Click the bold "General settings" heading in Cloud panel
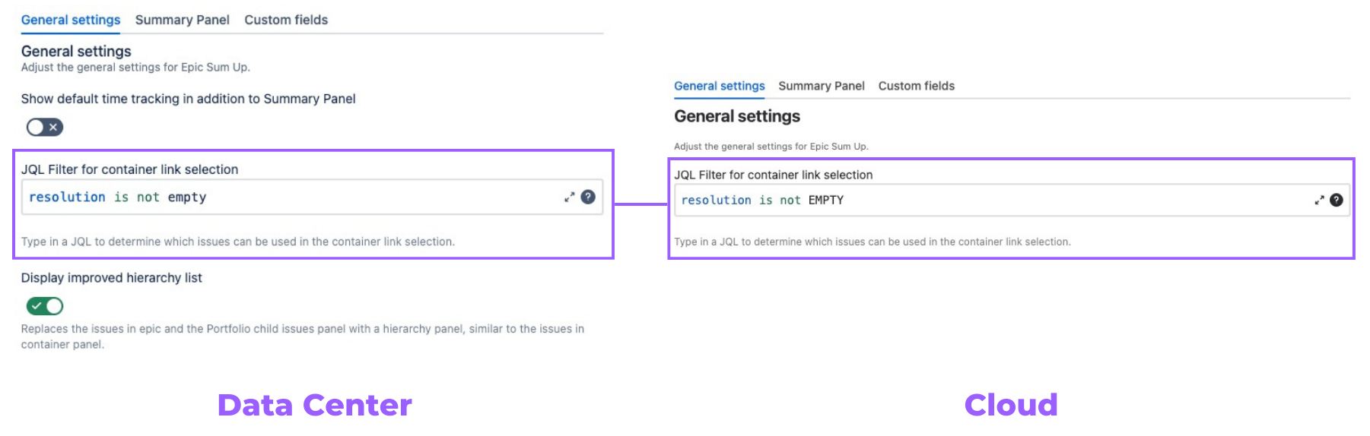The image size is (1370, 436). 737,116
